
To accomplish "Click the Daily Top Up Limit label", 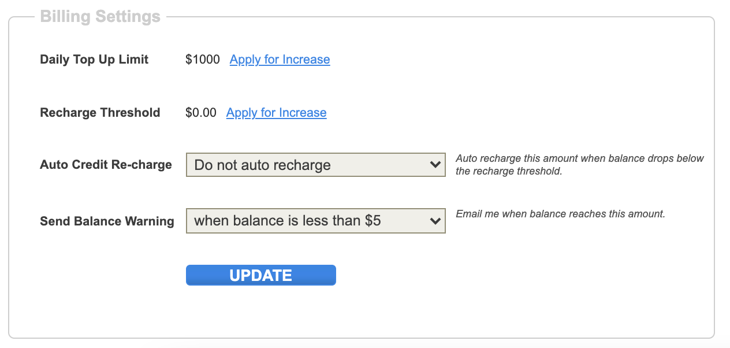I will (94, 60).
